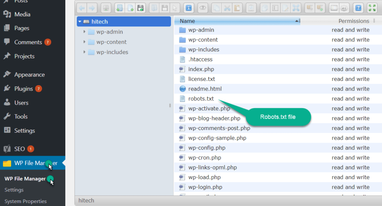Expand the wp-content tree folder
Image resolution: width=382 pixels, height=206 pixels.
pos(84,42)
